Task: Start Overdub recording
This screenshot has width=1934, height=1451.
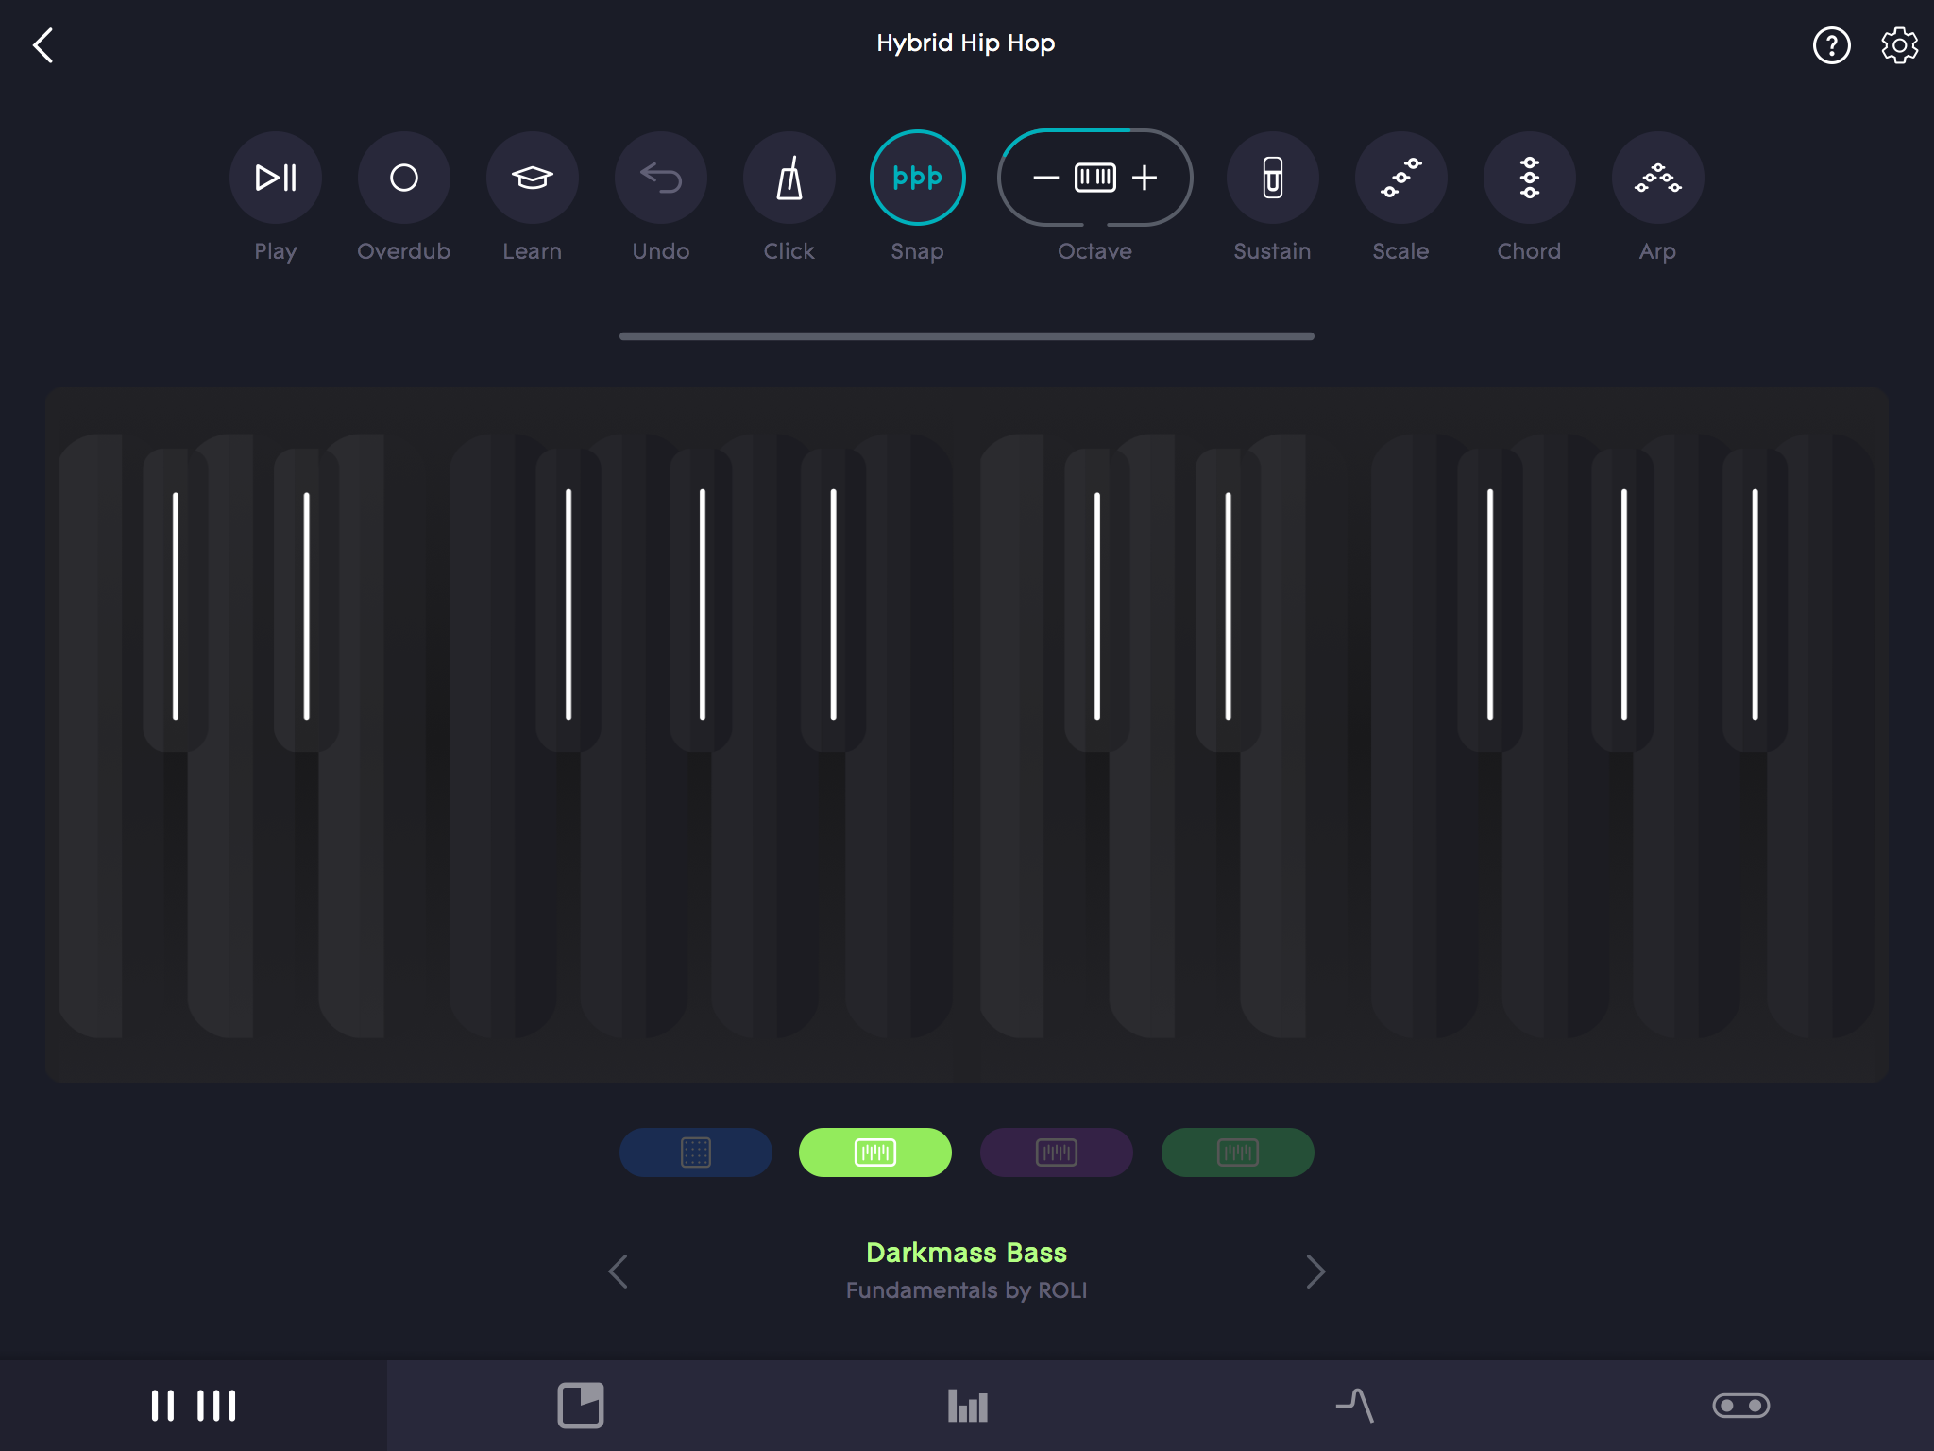Action: click(403, 178)
